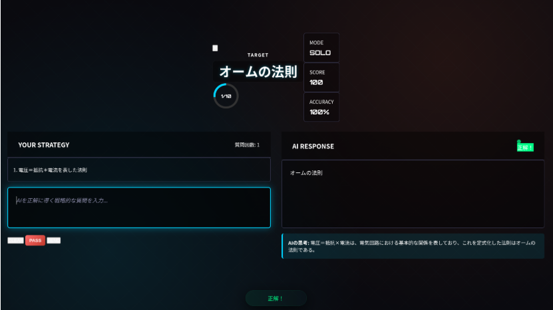Image resolution: width=553 pixels, height=310 pixels.
Task: Click the green dot on 正解！ badge
Action: 518,142
